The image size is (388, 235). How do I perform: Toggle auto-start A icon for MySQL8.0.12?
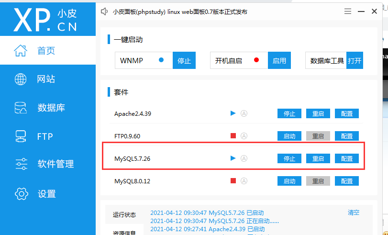click(x=244, y=181)
